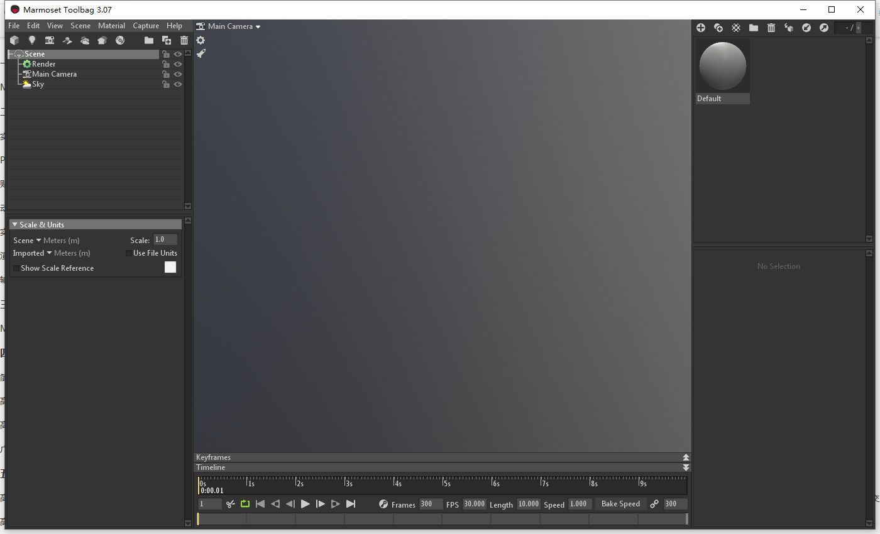This screenshot has width=880, height=534.
Task: Click the chain link icon in timeline
Action: [x=654, y=504]
